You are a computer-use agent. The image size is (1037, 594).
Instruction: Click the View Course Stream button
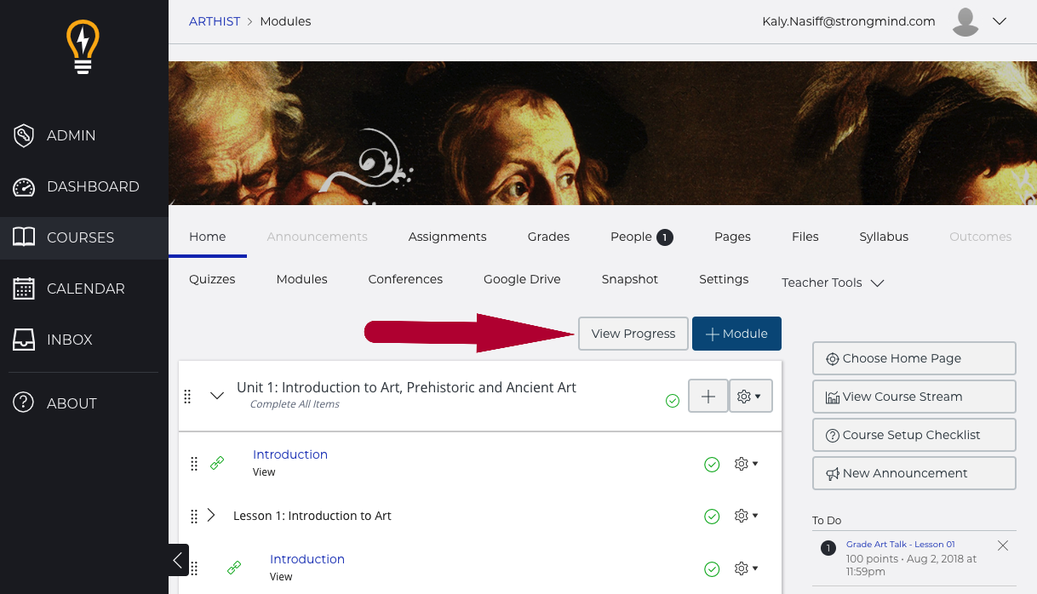point(914,397)
